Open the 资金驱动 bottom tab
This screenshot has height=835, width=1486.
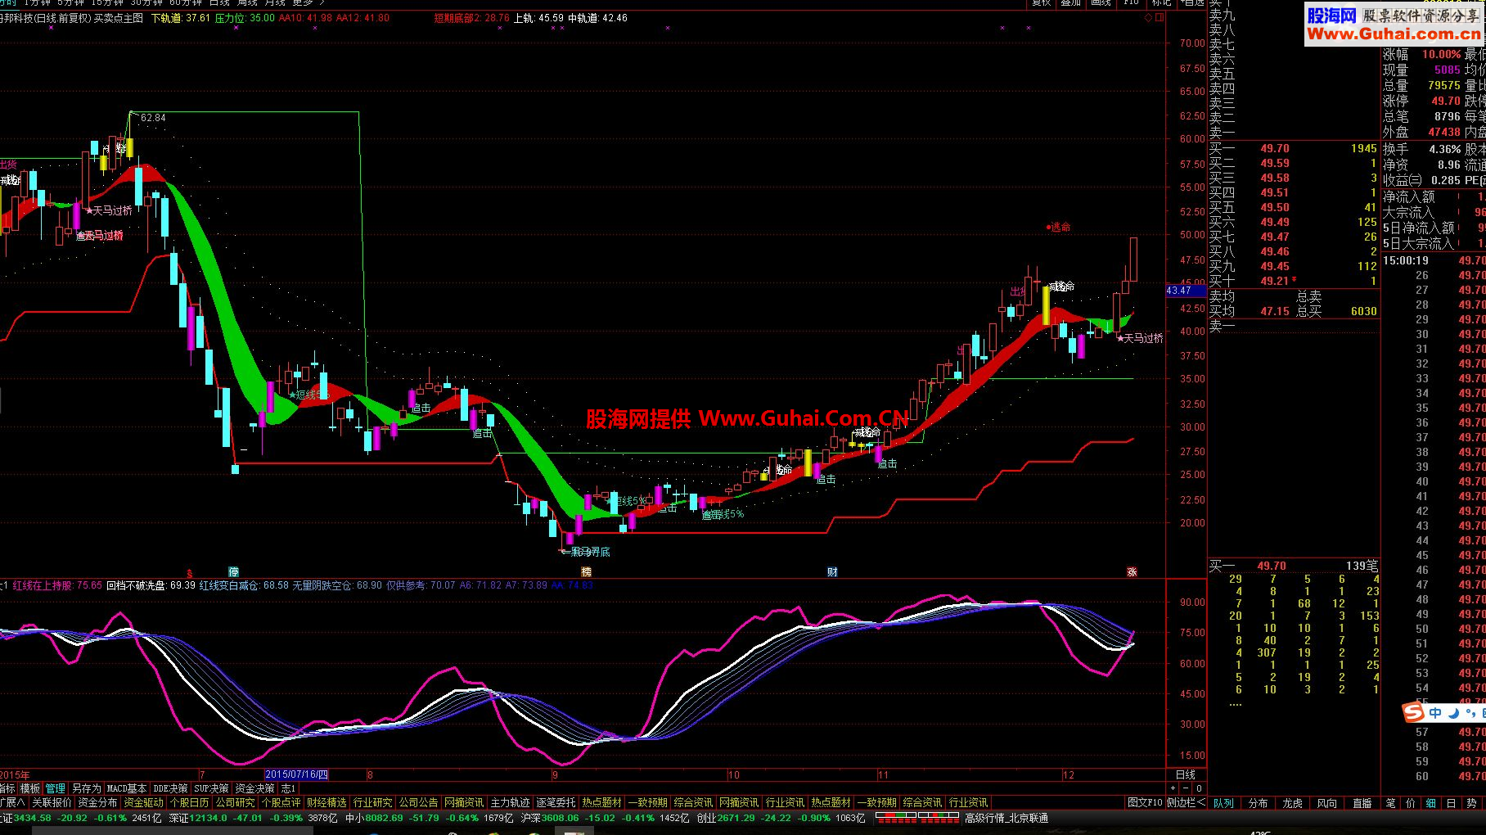click(144, 803)
